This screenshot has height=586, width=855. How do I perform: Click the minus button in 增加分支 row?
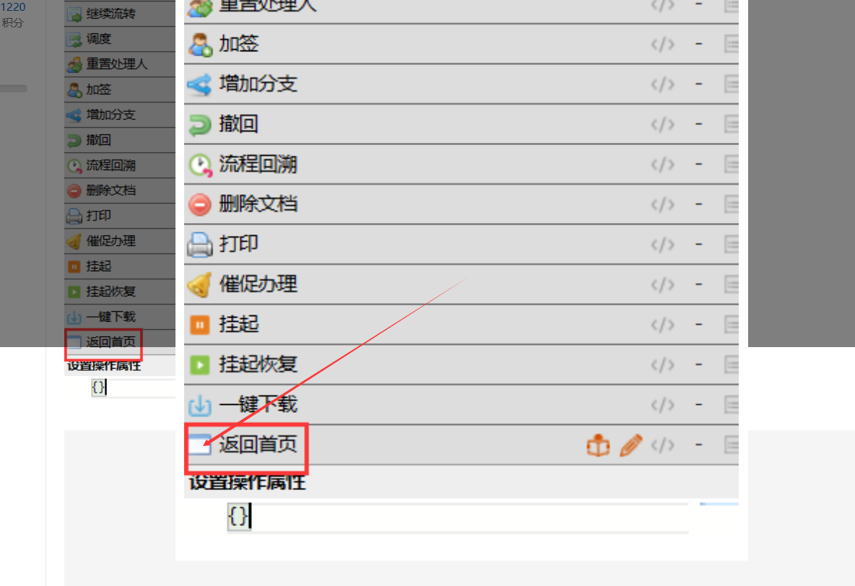698,84
